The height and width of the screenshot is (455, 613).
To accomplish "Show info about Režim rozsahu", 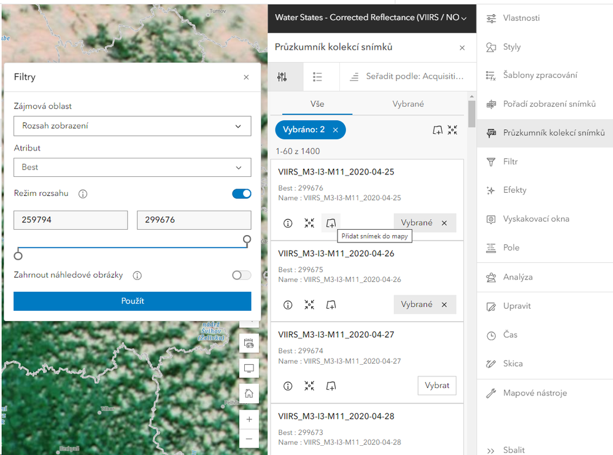I will click(82, 193).
